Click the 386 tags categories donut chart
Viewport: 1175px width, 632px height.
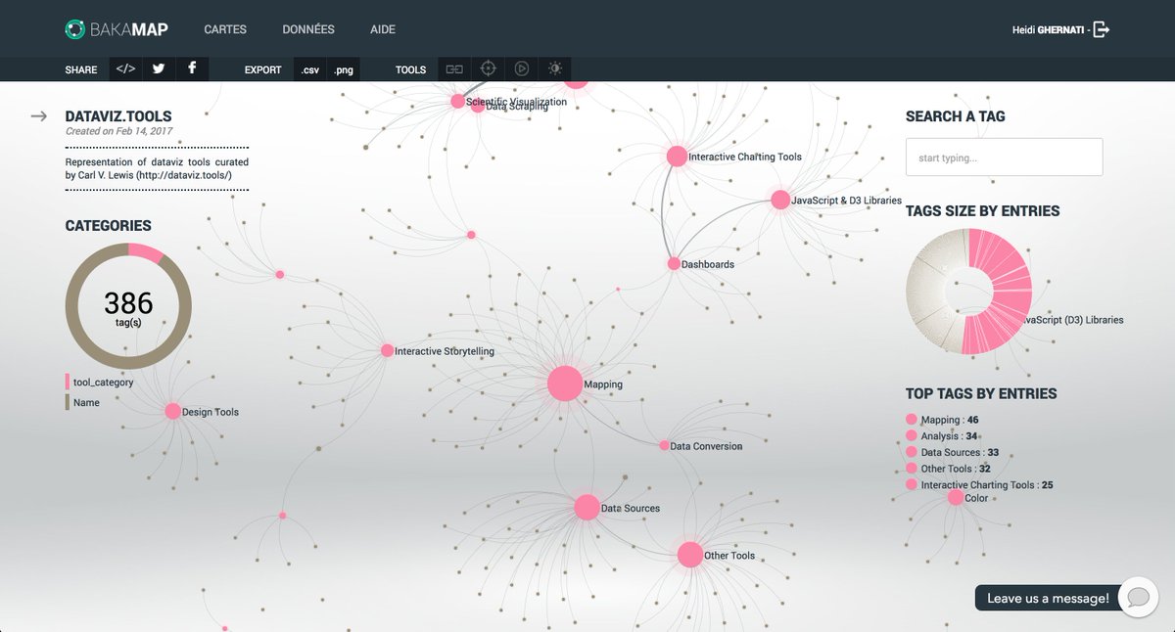pyautogui.click(x=128, y=306)
